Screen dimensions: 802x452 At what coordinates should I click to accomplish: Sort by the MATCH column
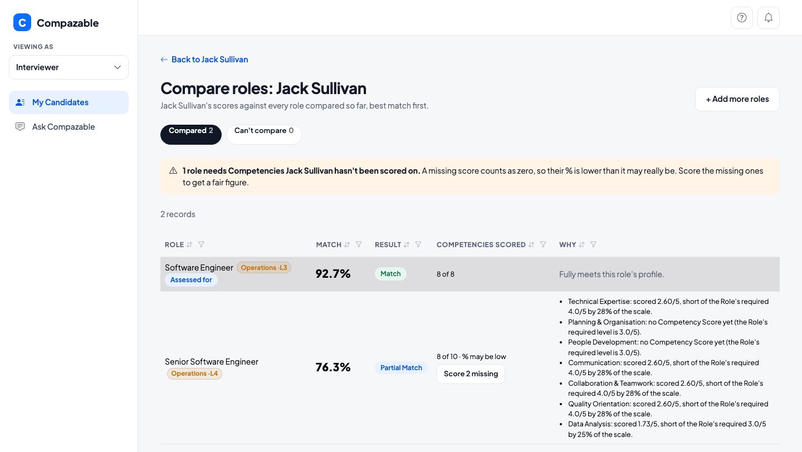(347, 244)
